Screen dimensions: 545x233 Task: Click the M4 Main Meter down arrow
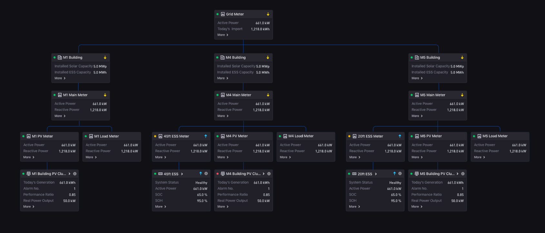coord(268,95)
